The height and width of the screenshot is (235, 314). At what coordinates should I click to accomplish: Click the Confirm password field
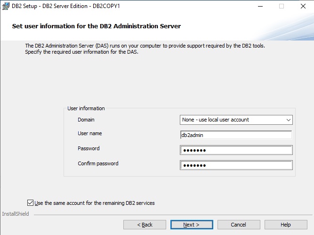click(x=236, y=165)
